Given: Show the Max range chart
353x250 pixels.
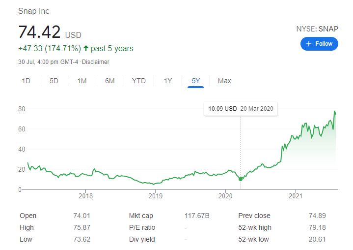Looking at the screenshot, I should pyautogui.click(x=224, y=81).
